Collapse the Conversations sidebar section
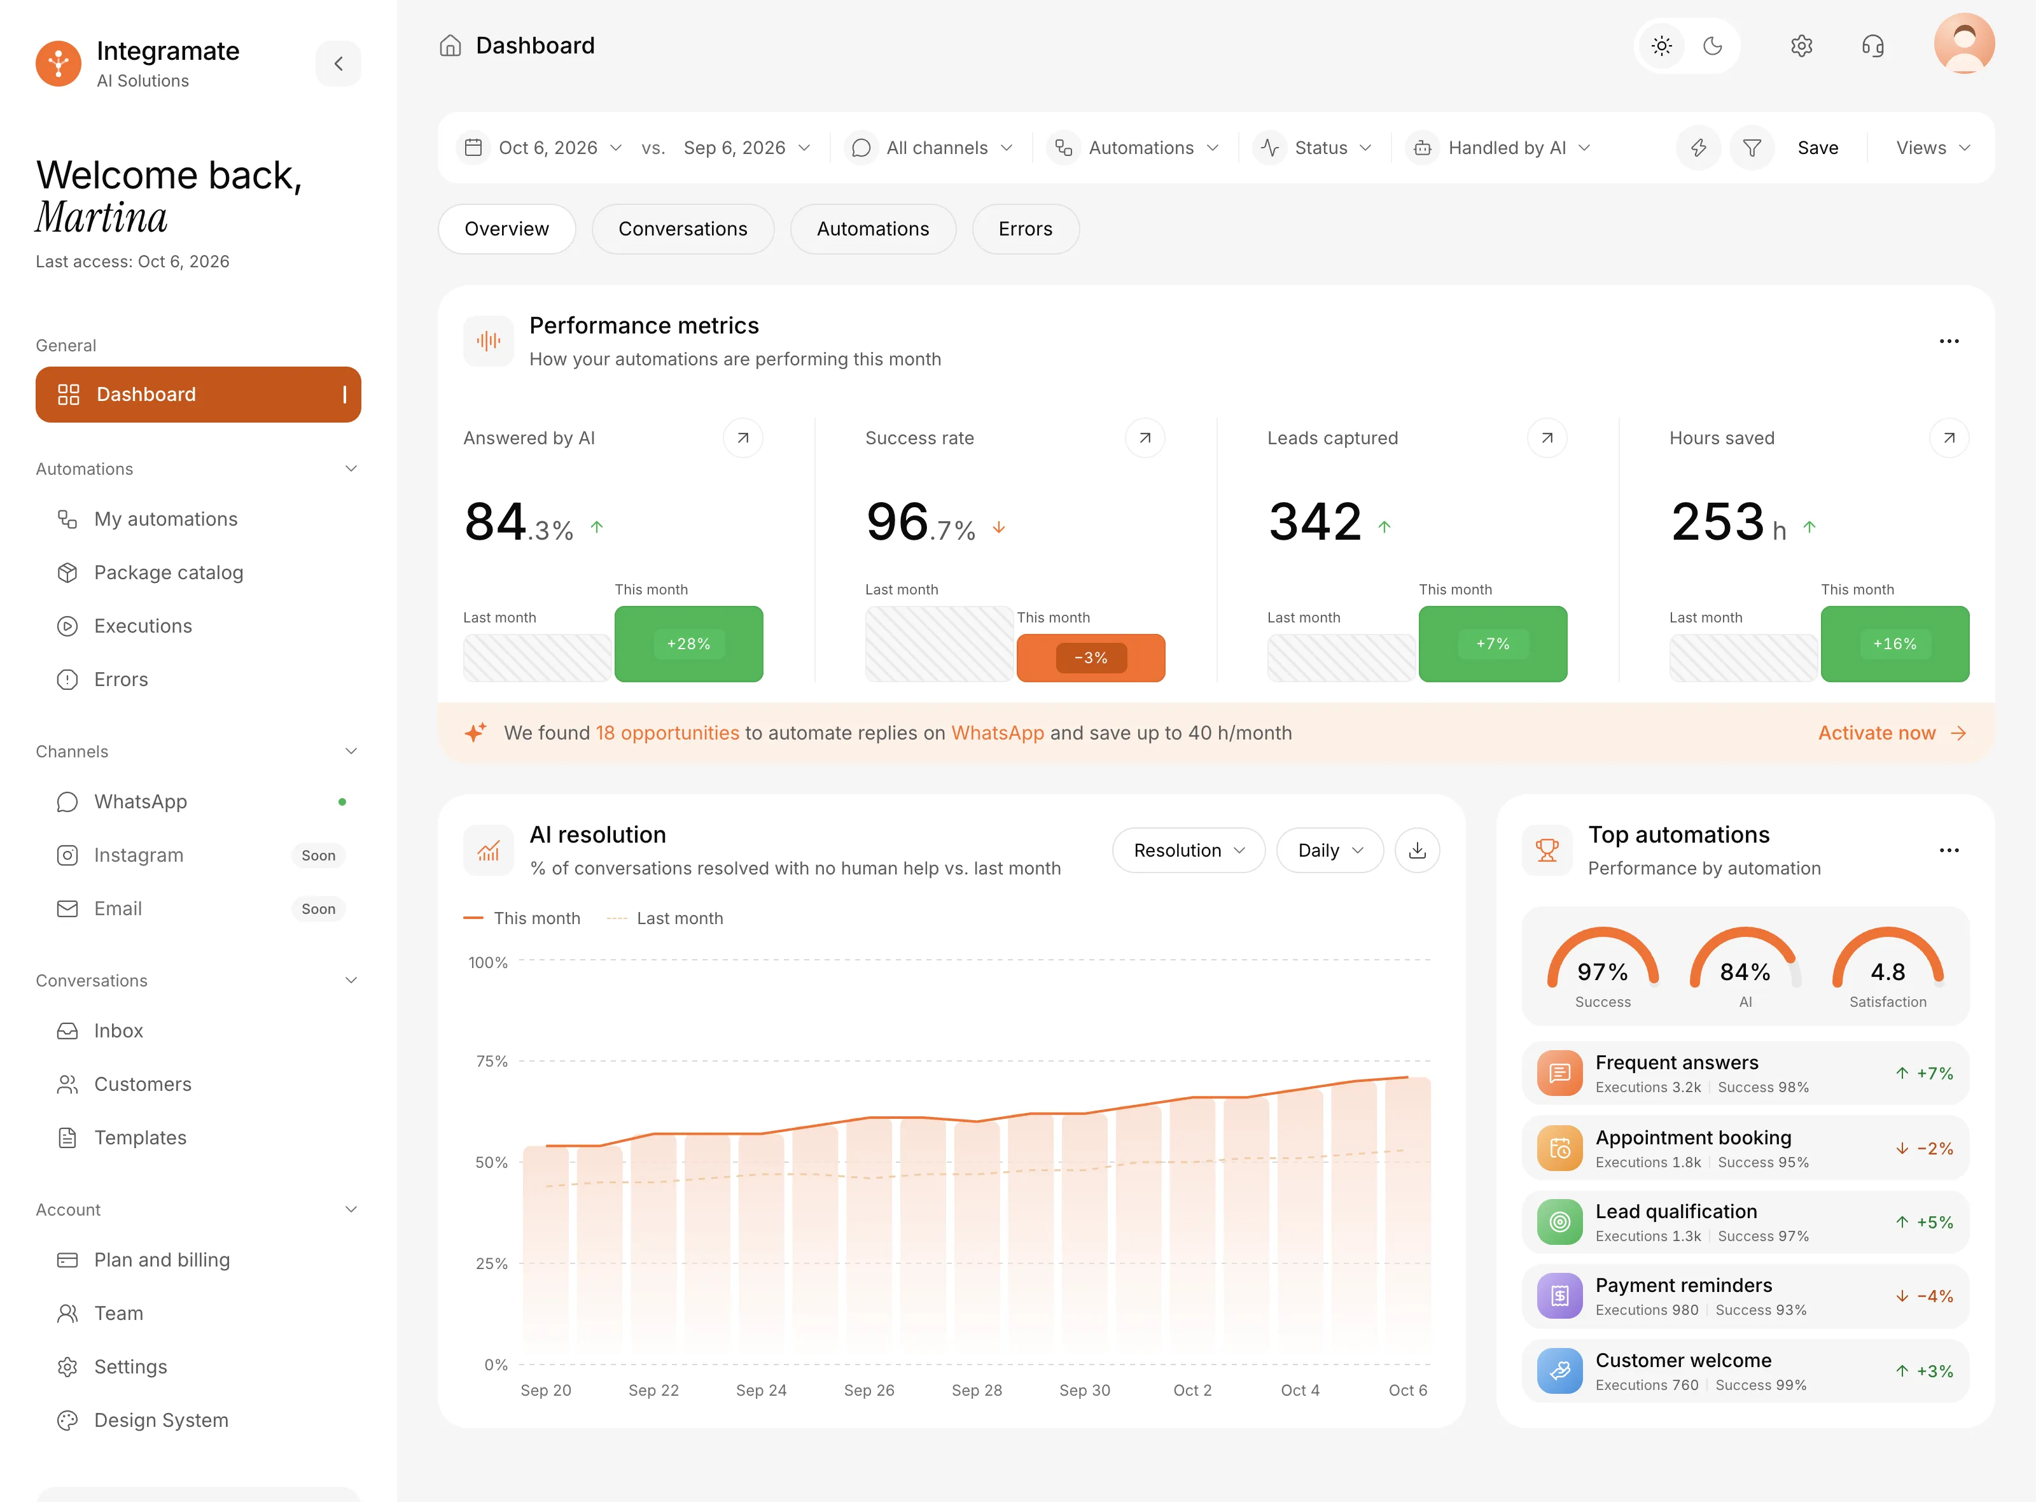The image size is (2036, 1502). 351,980
